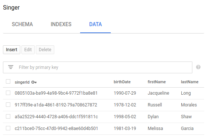Viewport: 209px width, 137px height.
Task: Check the Jacqueline Long row checkbox
Action: pos(8,93)
